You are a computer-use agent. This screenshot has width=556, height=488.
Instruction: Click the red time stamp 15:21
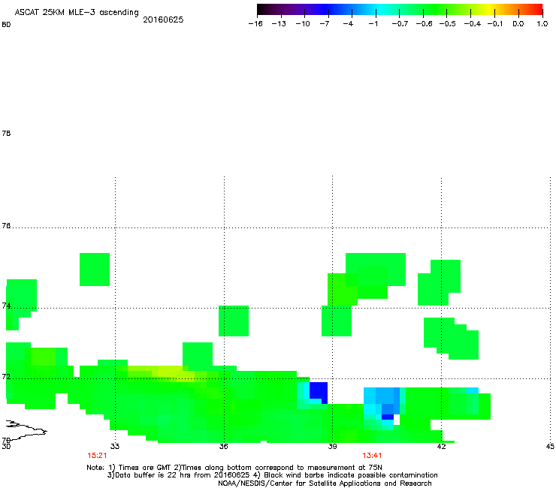point(97,456)
